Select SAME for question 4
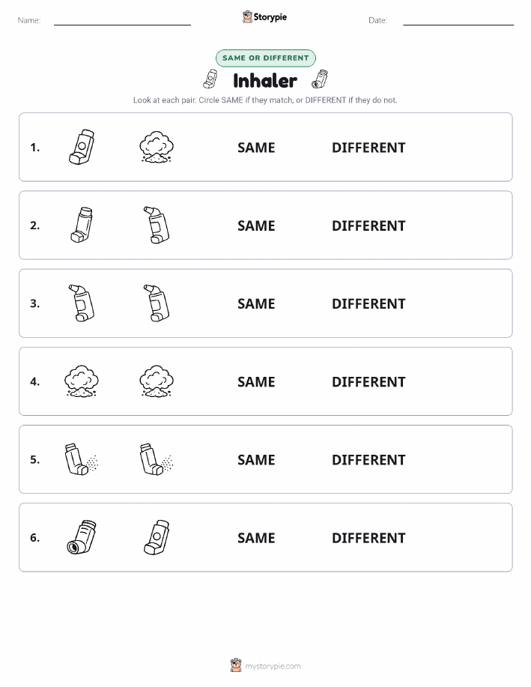This screenshot has height=687, width=531. (x=256, y=381)
